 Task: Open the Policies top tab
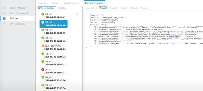42,3
